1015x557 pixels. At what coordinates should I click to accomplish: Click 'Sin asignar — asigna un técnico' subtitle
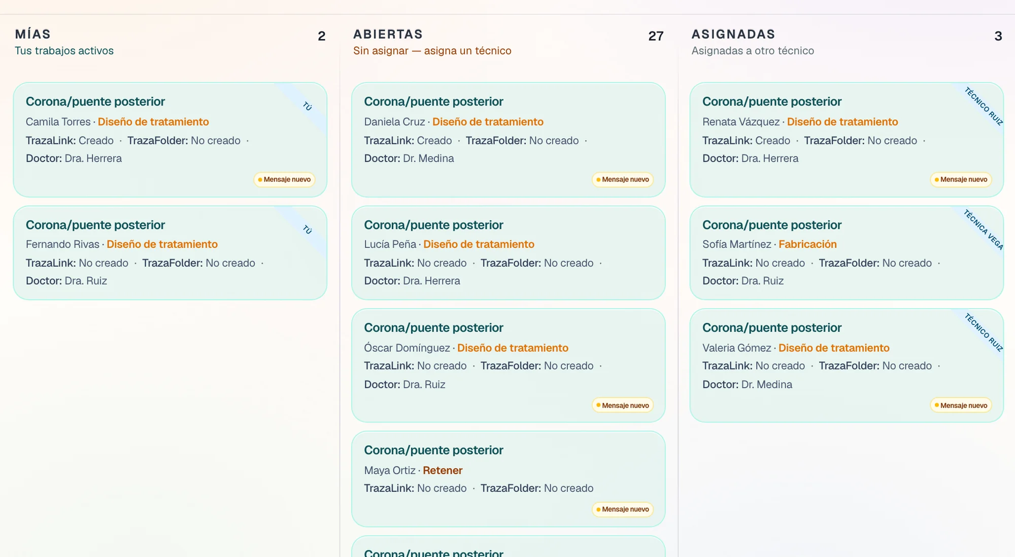pos(432,51)
